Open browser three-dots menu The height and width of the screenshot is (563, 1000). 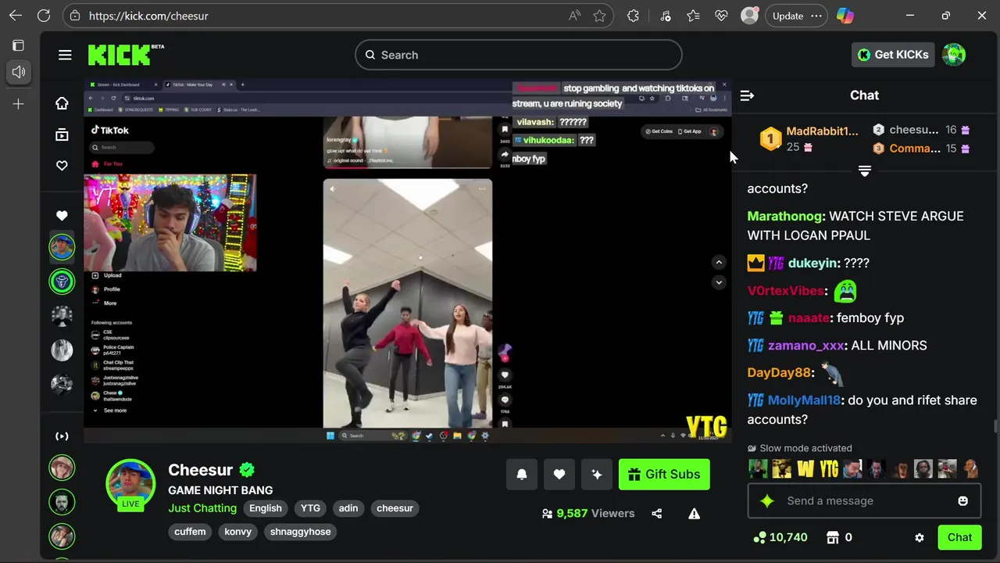(x=816, y=16)
